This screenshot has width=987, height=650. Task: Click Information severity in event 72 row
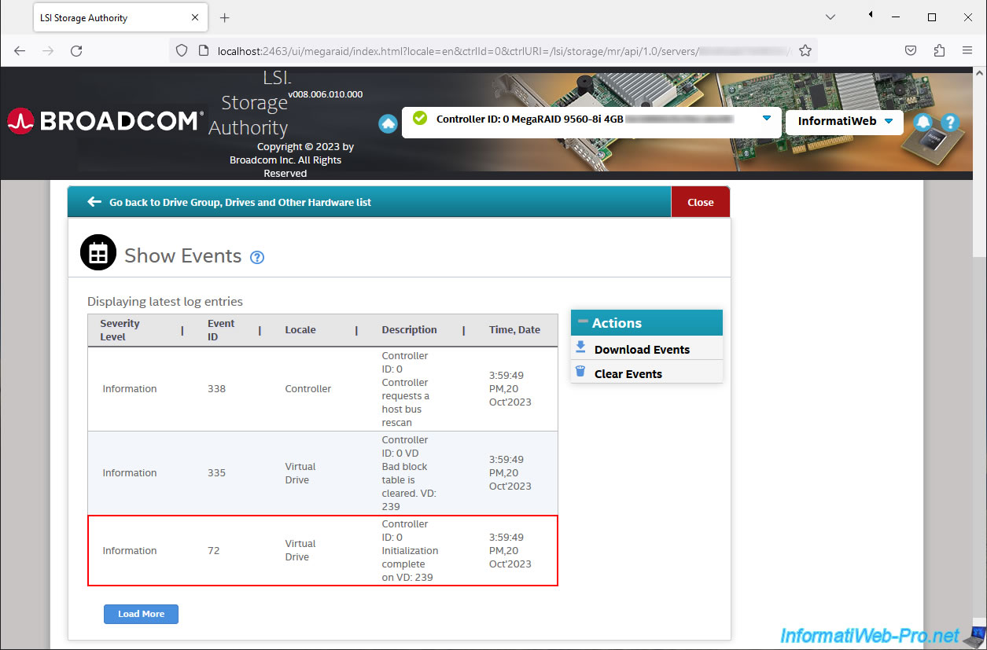coord(130,551)
